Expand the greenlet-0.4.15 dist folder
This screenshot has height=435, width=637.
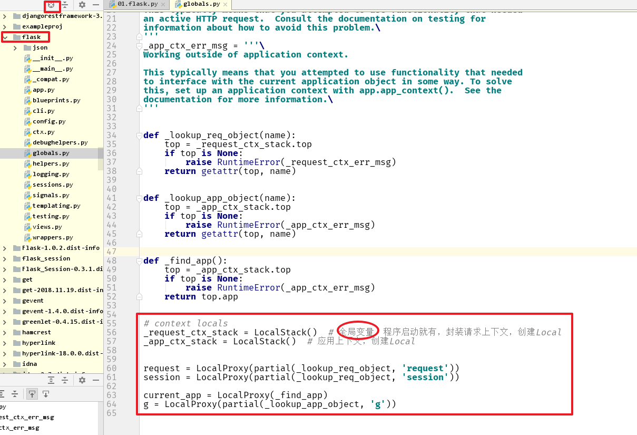[x=5, y=322]
